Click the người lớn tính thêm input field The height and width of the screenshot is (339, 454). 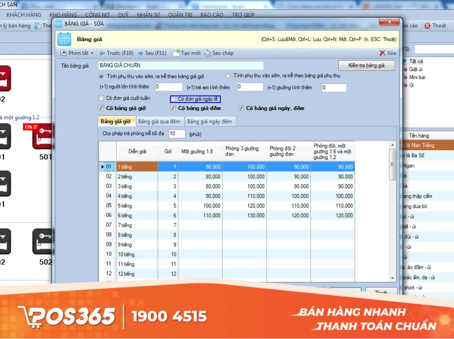pos(168,87)
